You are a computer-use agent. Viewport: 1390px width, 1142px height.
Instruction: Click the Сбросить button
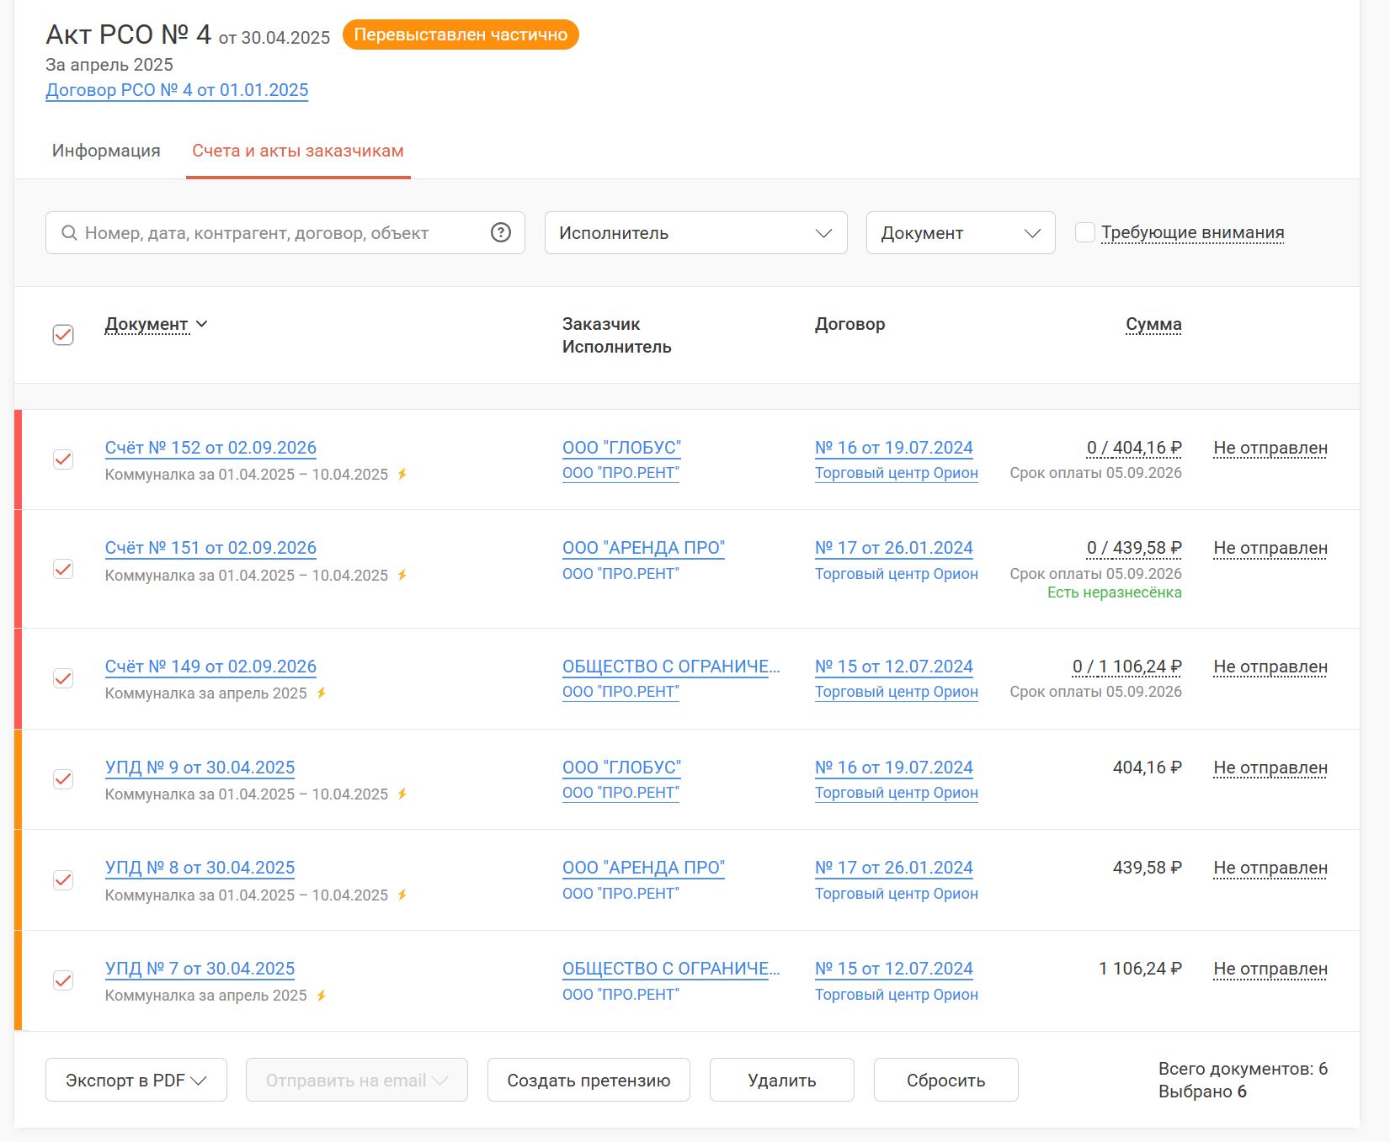[x=946, y=1081]
